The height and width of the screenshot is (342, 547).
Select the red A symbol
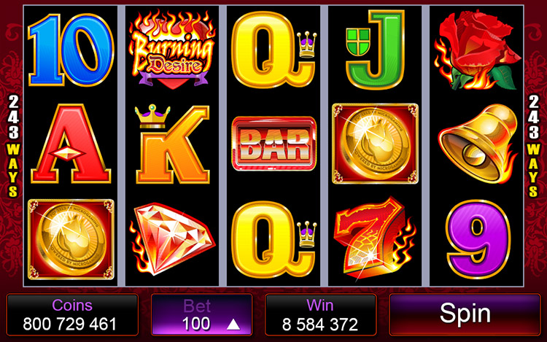[71, 143]
